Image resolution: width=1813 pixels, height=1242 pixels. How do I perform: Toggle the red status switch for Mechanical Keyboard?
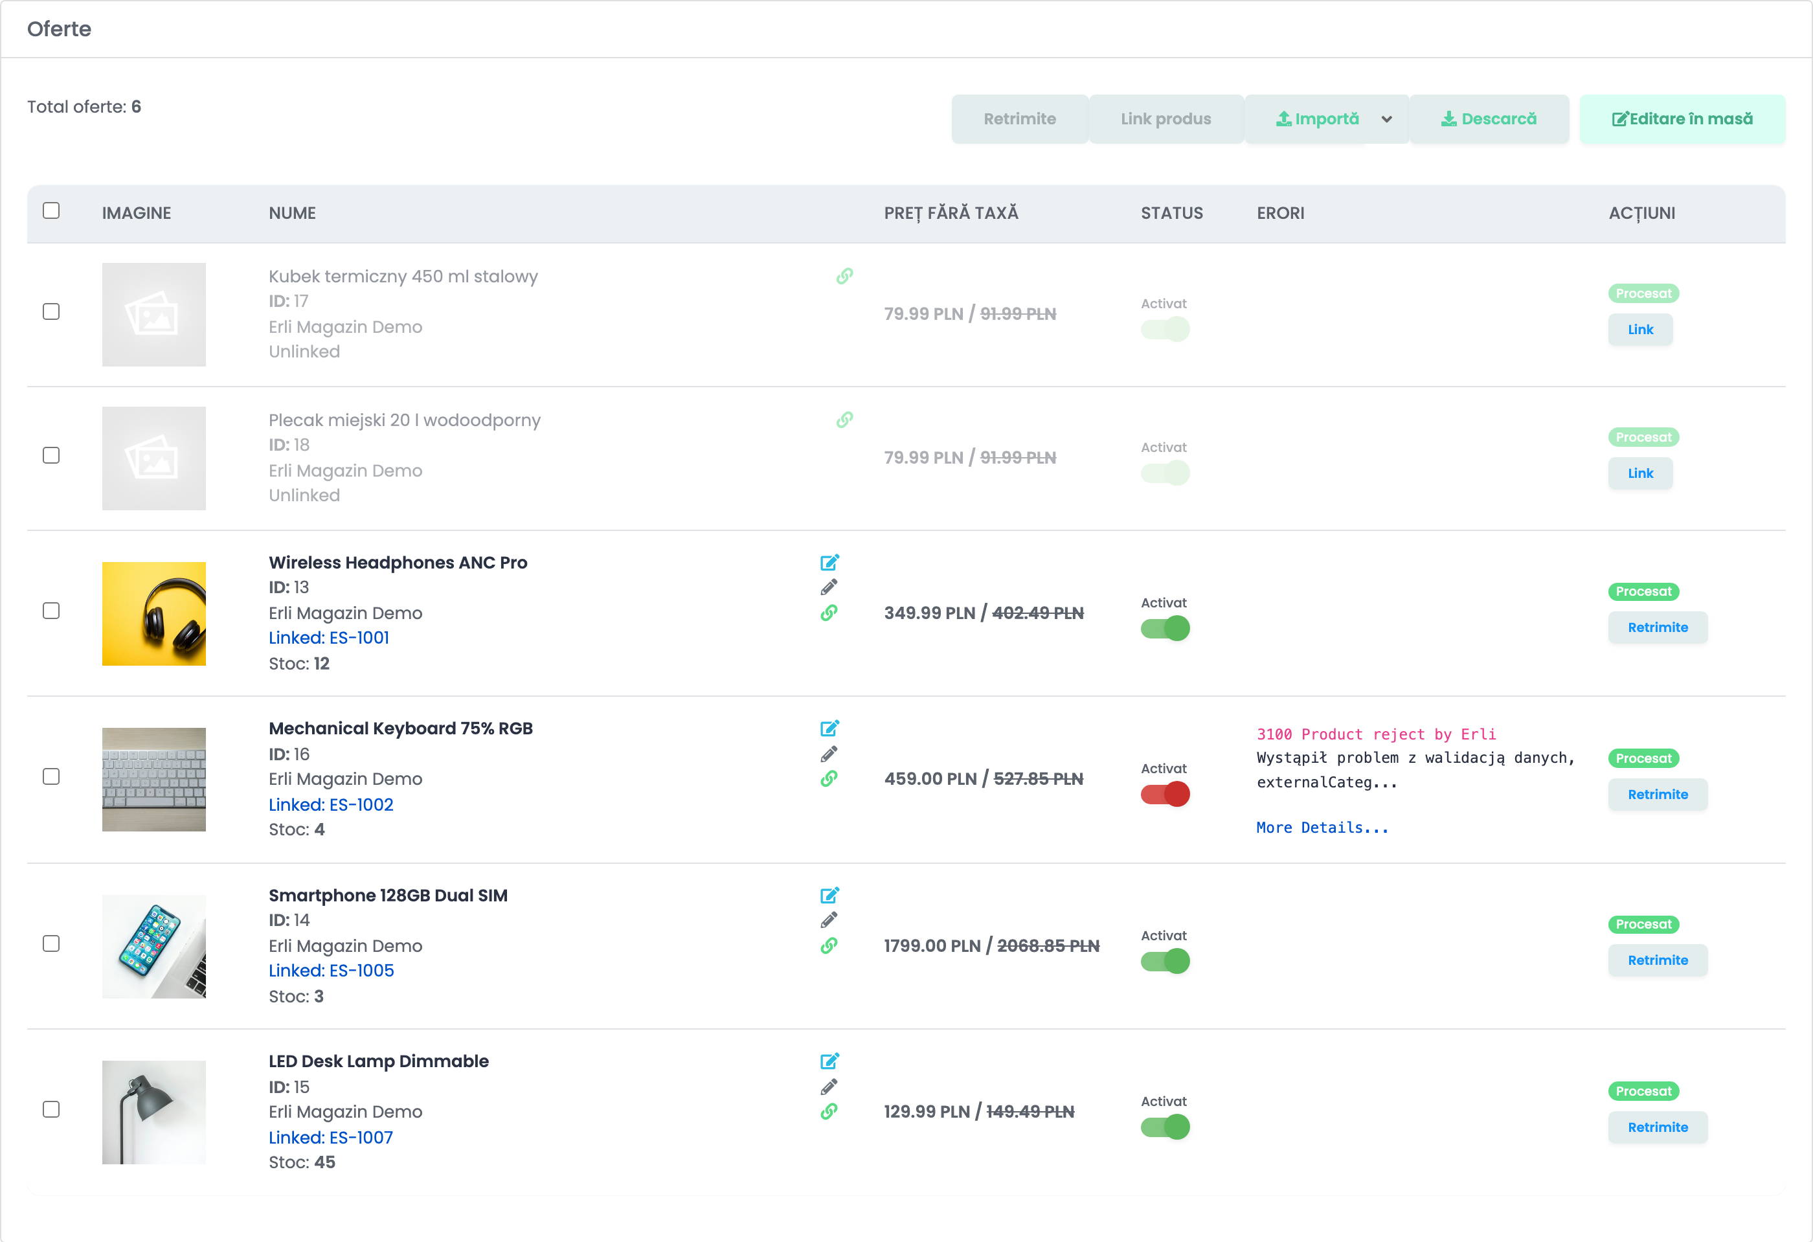coord(1165,794)
